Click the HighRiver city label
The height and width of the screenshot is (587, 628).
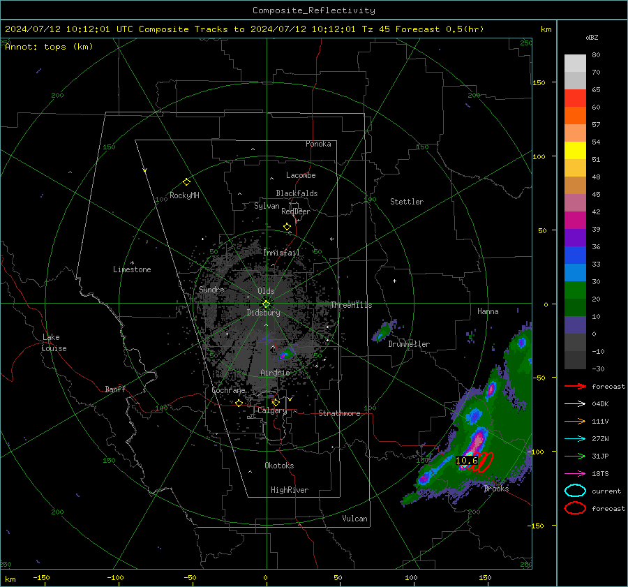click(290, 490)
